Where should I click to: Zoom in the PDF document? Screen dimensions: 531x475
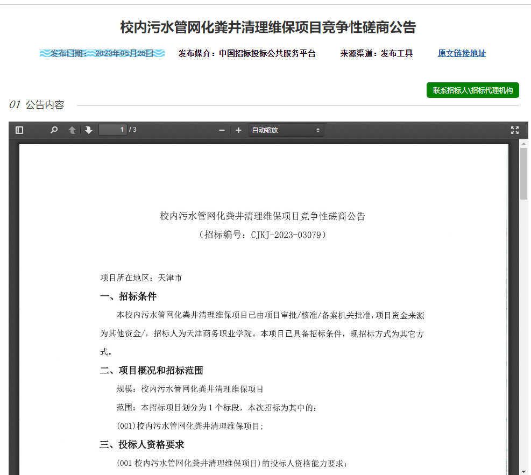tap(239, 130)
